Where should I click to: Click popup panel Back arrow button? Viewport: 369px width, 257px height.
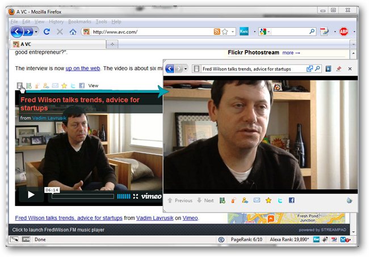[170, 69]
